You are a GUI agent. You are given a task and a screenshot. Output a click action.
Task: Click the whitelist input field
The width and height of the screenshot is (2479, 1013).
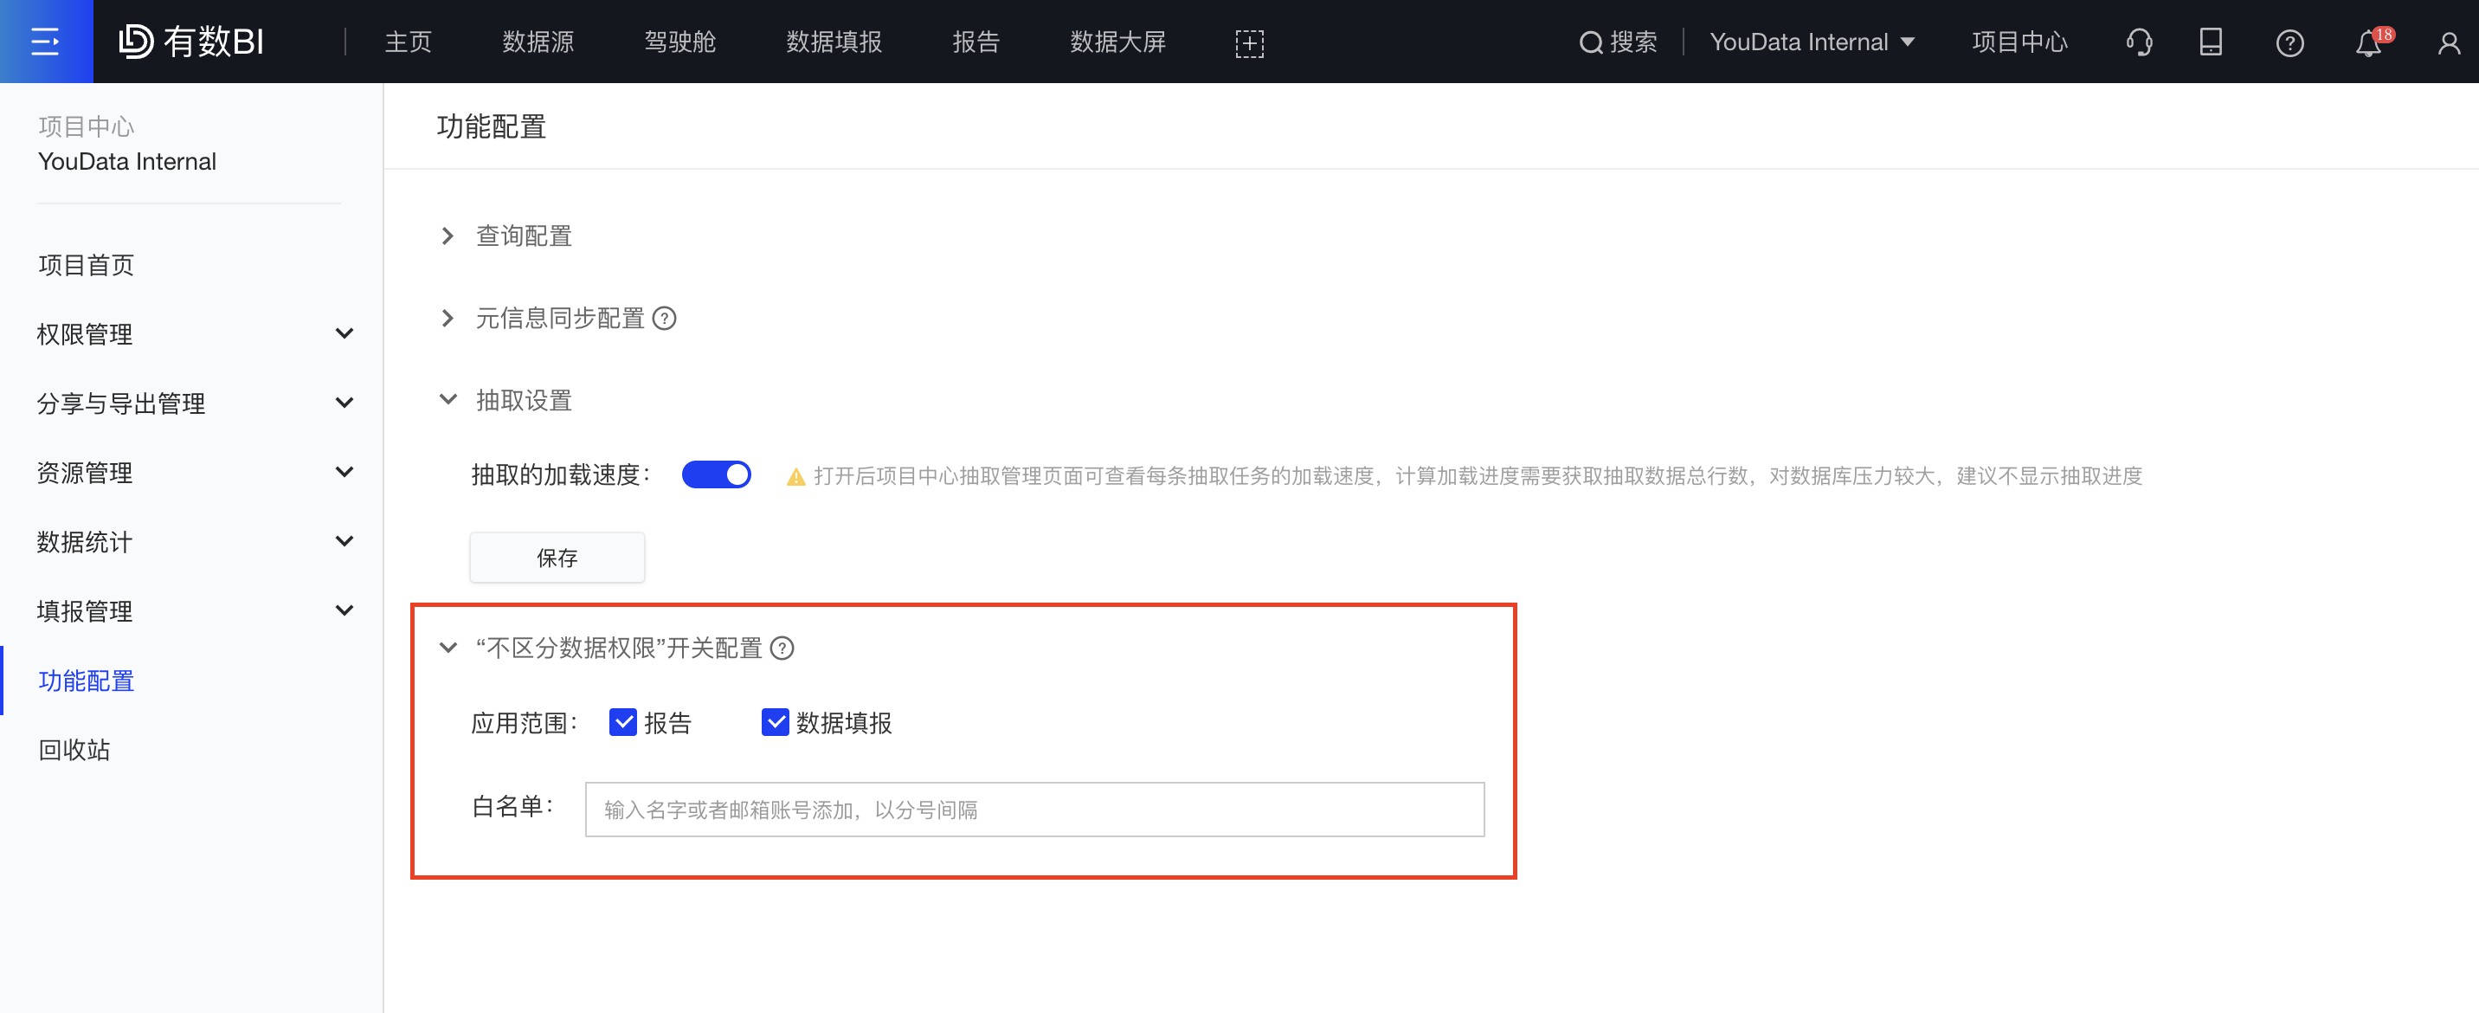point(1033,809)
